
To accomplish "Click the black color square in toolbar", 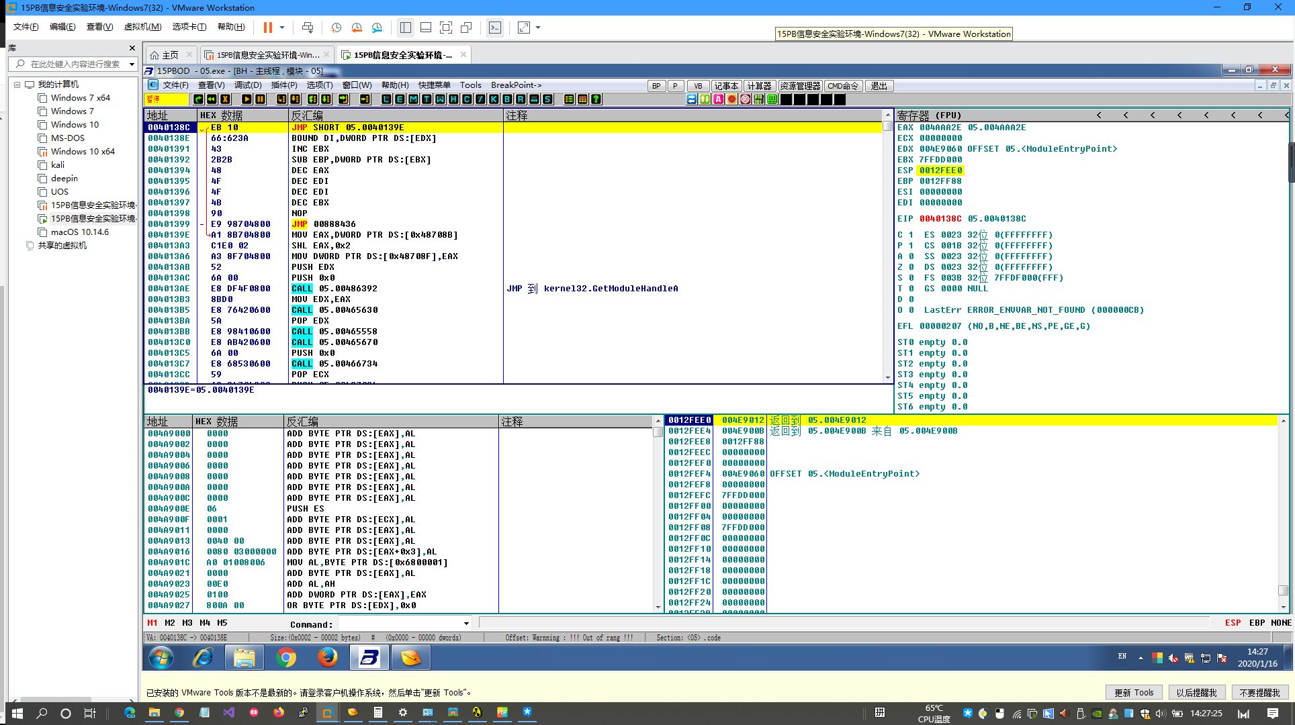I will pos(786,99).
